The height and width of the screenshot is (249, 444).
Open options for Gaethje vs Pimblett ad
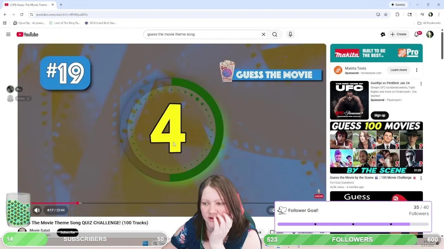[x=421, y=84]
